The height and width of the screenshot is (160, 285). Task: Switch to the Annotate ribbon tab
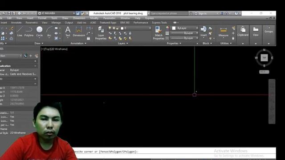pos(16,23)
